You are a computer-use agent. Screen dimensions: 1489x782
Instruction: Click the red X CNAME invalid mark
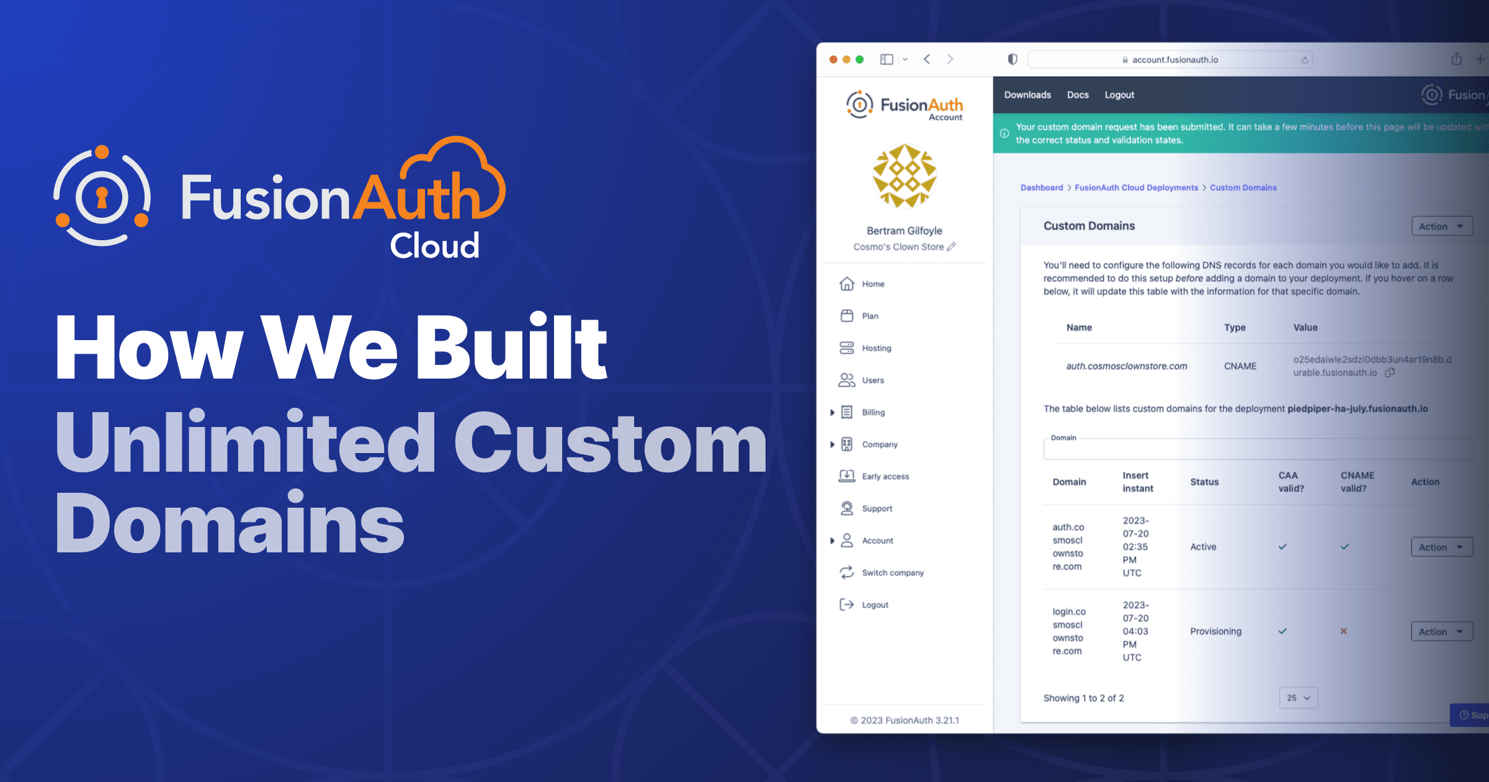coord(1344,631)
